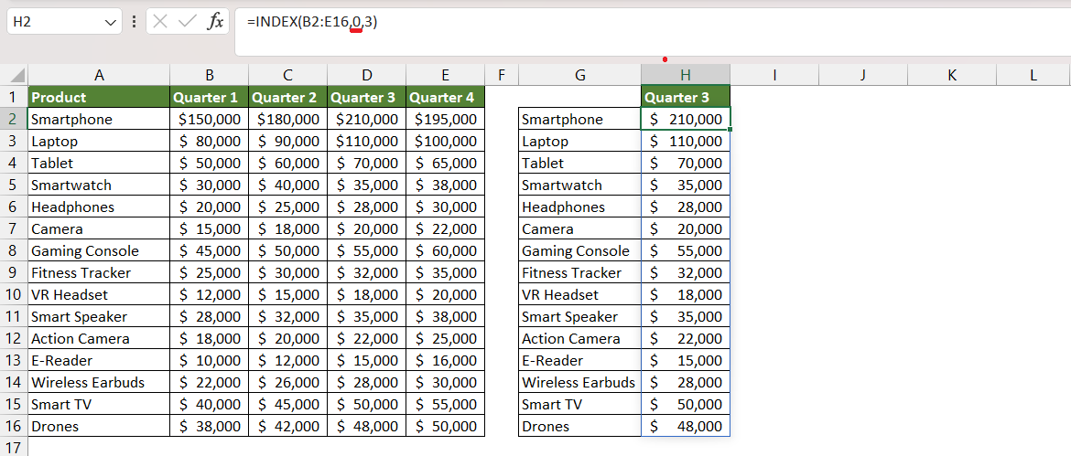Click the $ 38,000 cell in row 16
This screenshot has height=456, width=1071.
210,426
